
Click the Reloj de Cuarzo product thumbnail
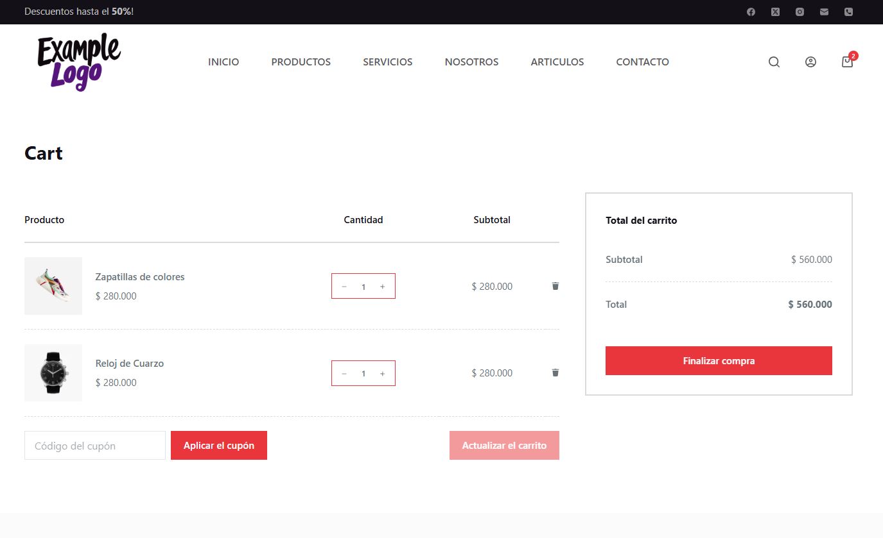(x=53, y=373)
